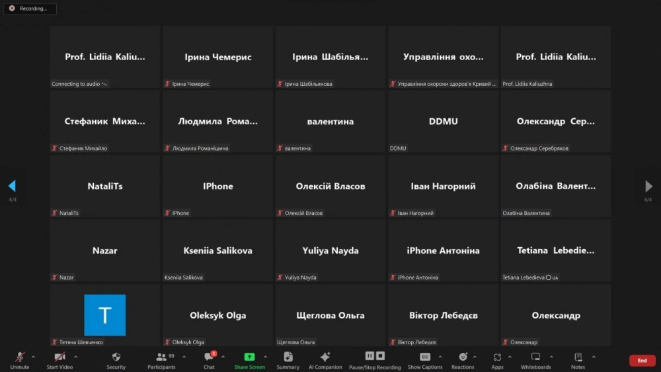Expand audio options arrow beside Unmute
This screenshot has width=661, height=372.
33,357
